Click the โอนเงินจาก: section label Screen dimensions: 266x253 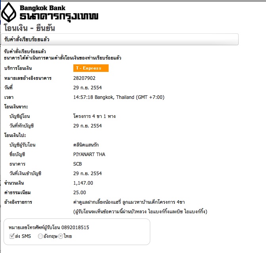pyautogui.click(x=16, y=107)
